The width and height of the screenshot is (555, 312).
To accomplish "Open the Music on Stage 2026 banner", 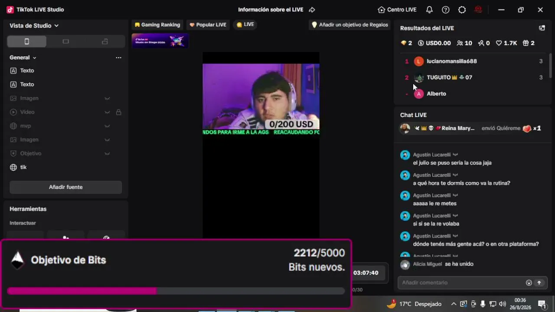I will 160,41.
